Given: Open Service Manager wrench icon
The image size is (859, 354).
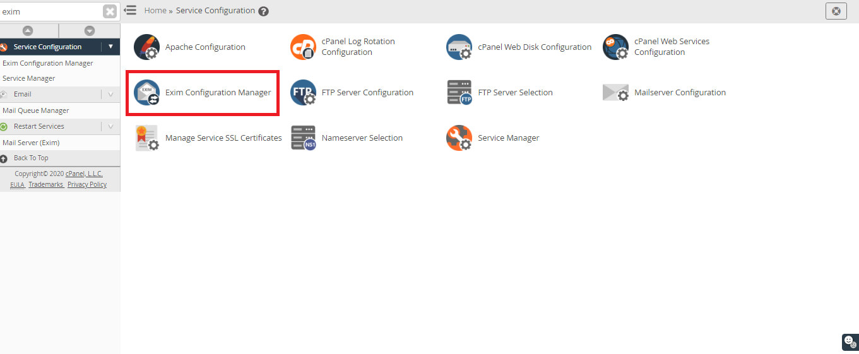Looking at the screenshot, I should pyautogui.click(x=459, y=138).
